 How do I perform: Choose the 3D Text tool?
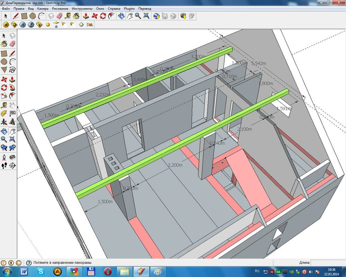point(12,122)
